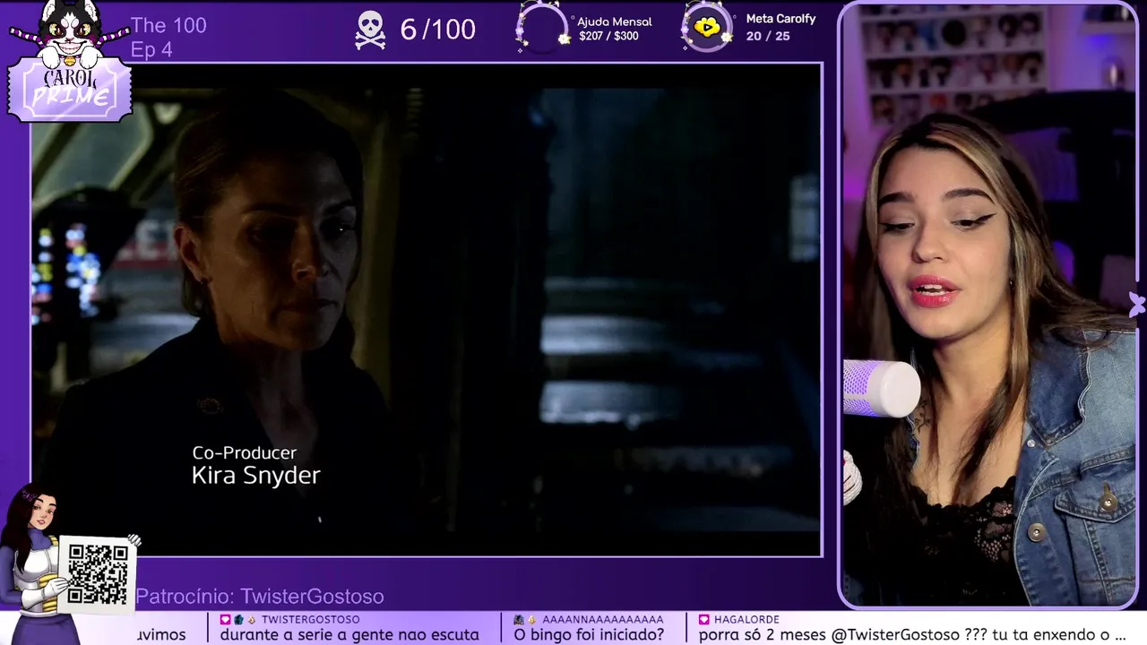Click the Ajuda Mensal progress ring icon
The height and width of the screenshot is (645, 1147).
point(543,28)
